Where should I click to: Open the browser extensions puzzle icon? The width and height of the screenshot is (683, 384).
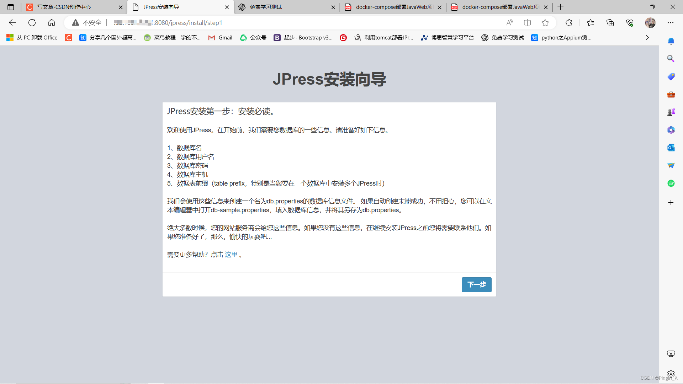569,23
